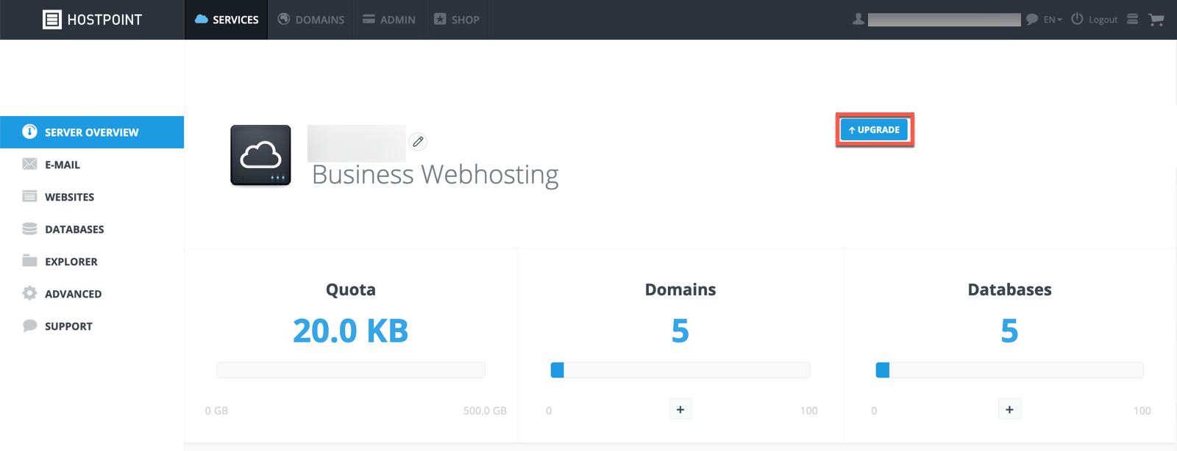Click the E-mail envelope icon
Viewport: 1177px width, 451px height.
(29, 164)
